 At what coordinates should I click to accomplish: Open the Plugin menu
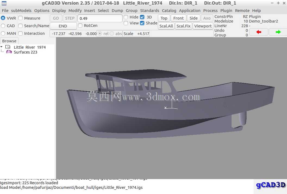226,11
